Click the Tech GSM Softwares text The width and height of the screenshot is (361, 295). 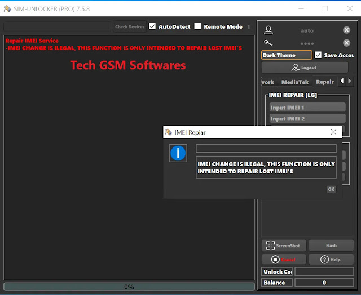click(x=128, y=65)
